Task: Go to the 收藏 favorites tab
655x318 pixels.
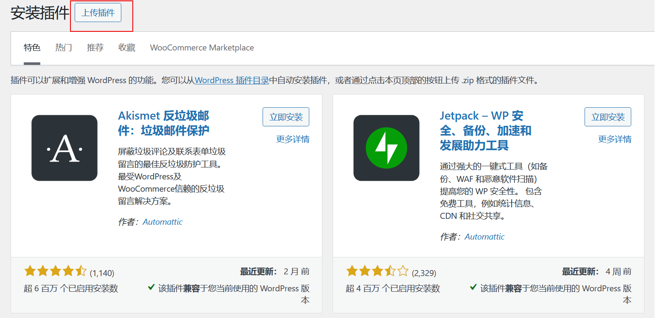Action: pyautogui.click(x=127, y=47)
